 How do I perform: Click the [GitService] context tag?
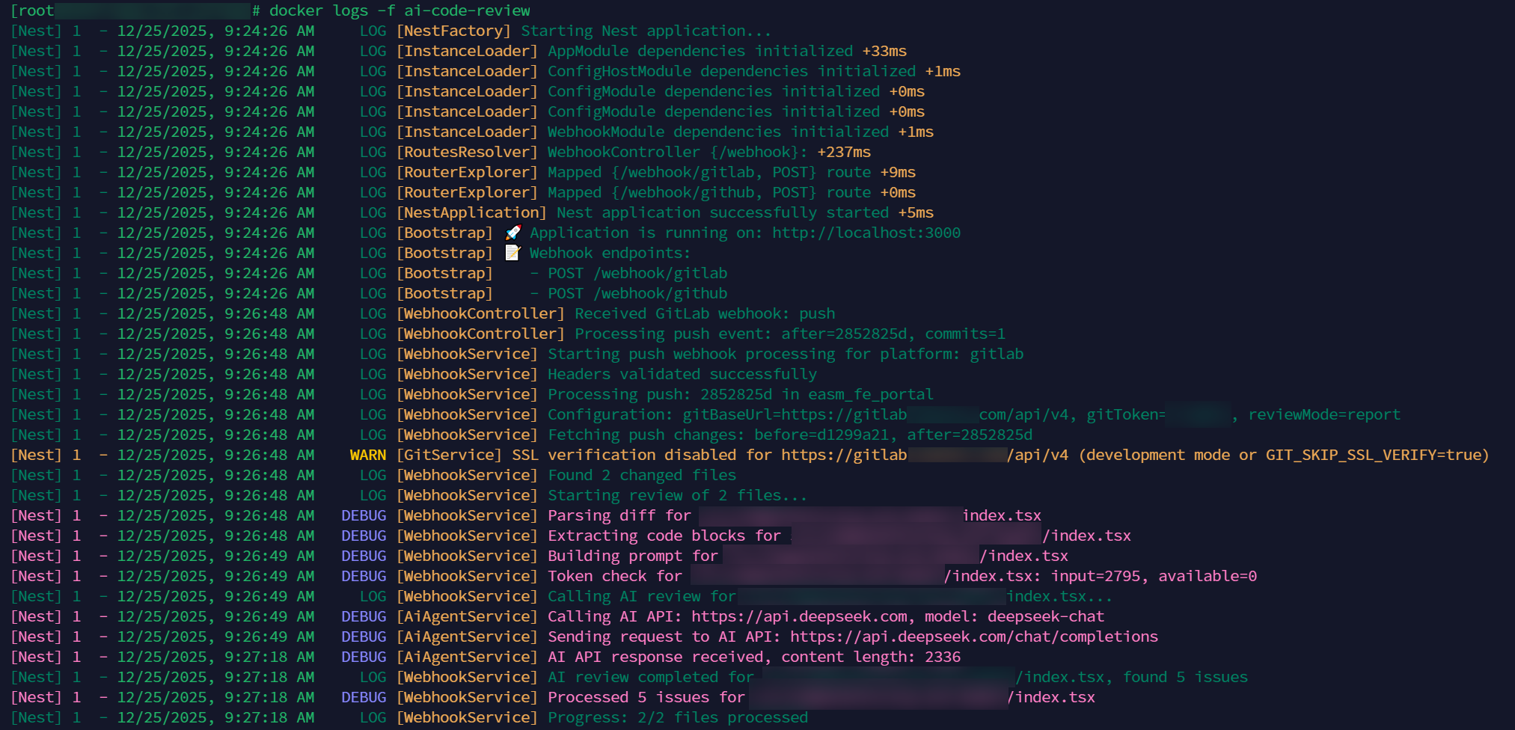449,455
